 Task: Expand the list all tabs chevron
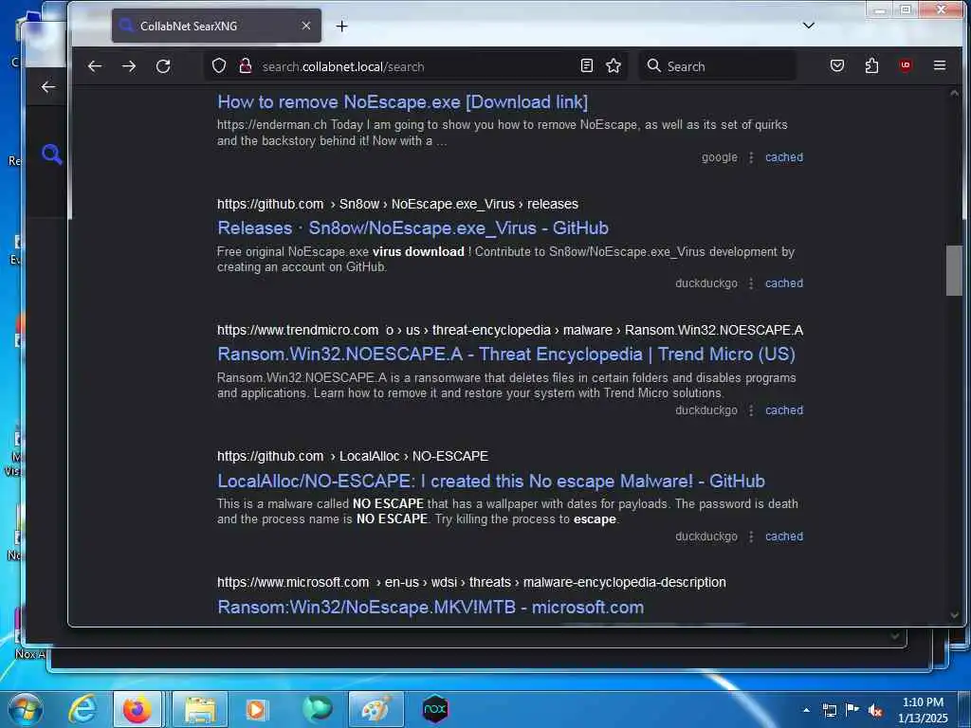click(x=809, y=26)
